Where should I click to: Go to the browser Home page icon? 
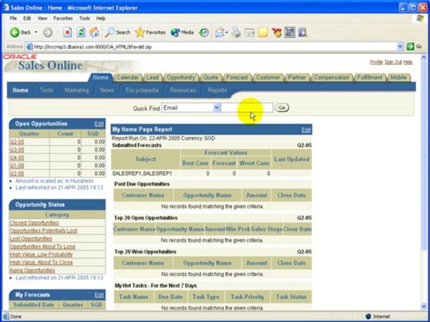[x=94, y=32]
